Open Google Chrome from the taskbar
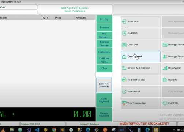Image resolution: width=184 pixels, height=132 pixels. [54, 129]
